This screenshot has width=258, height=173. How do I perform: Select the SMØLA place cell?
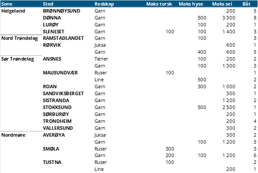click(51, 149)
